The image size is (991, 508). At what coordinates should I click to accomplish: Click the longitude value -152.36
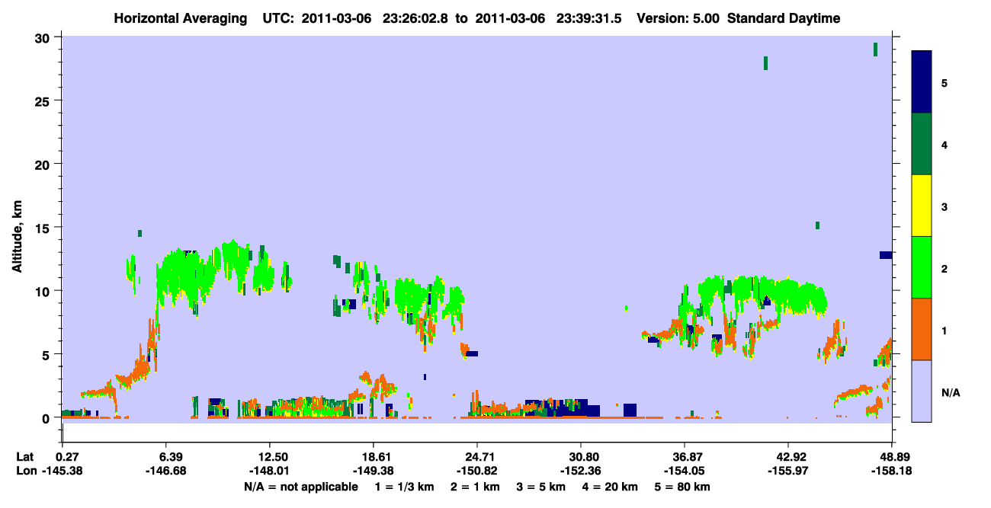(581, 471)
